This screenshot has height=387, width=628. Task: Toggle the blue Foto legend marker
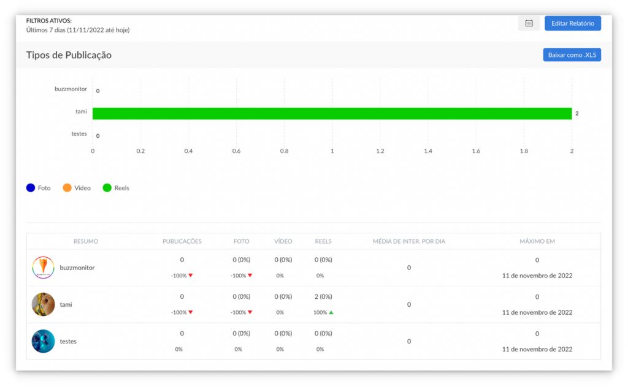point(31,188)
